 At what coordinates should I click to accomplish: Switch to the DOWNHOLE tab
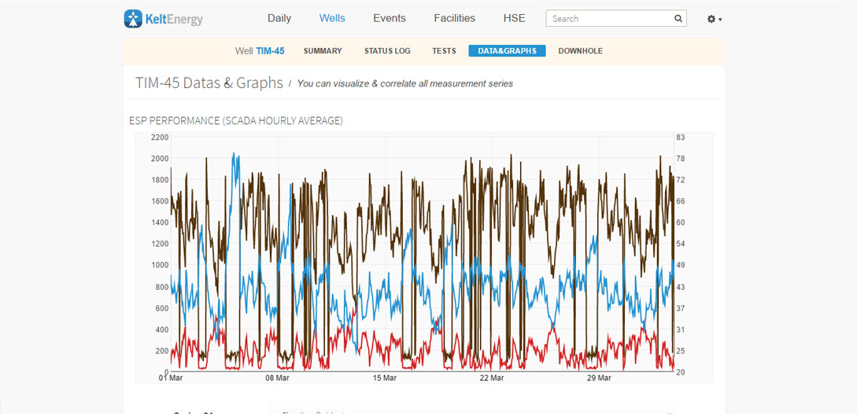pyautogui.click(x=581, y=51)
